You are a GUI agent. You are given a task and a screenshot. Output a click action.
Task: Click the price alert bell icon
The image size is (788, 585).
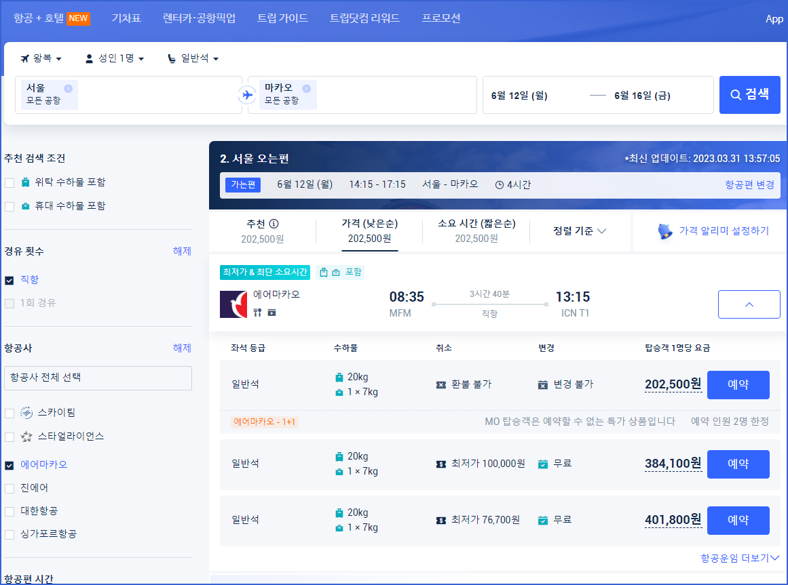(665, 231)
